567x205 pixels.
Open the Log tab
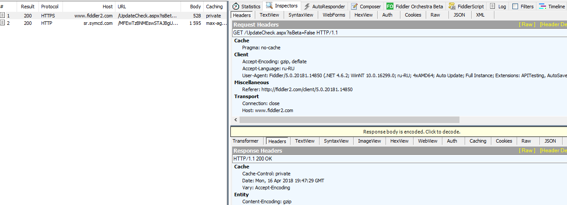point(498,7)
